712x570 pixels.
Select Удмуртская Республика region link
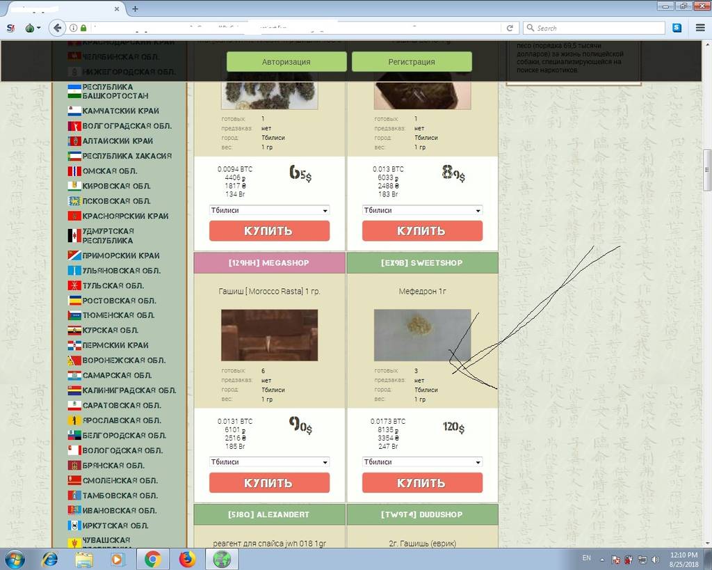(x=108, y=235)
